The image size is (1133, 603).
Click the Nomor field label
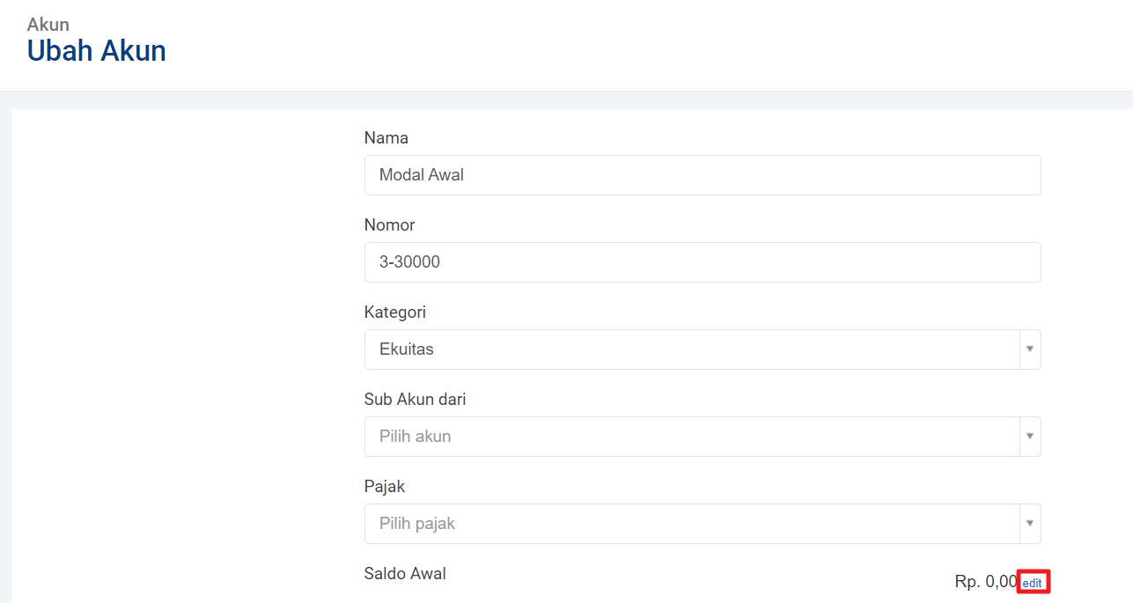point(389,225)
